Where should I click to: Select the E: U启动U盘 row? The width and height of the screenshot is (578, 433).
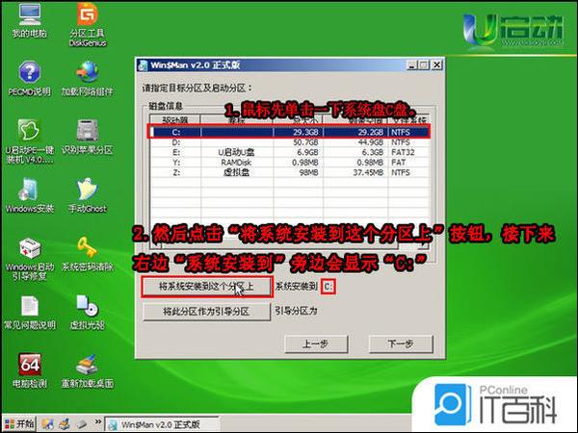click(x=289, y=152)
